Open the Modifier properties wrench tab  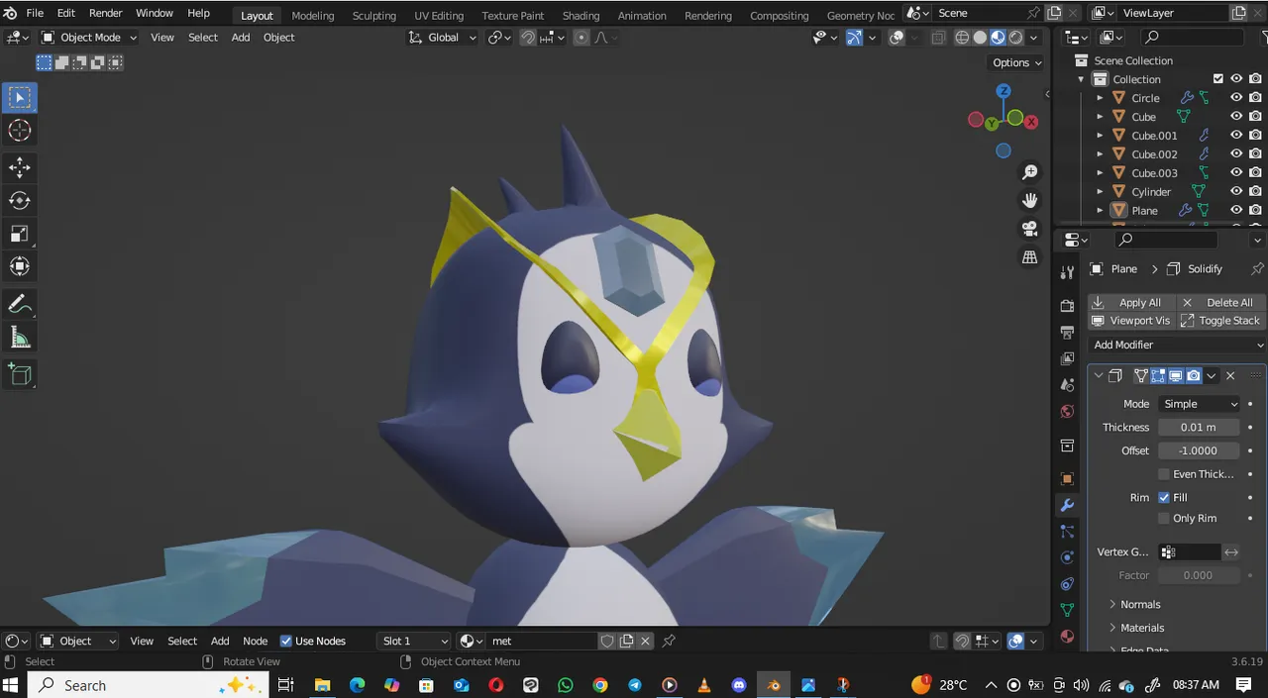pos(1067,505)
